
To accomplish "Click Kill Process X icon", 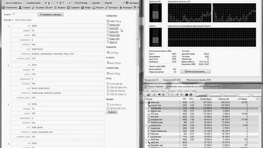I will pyautogui.click(x=182, y=95).
